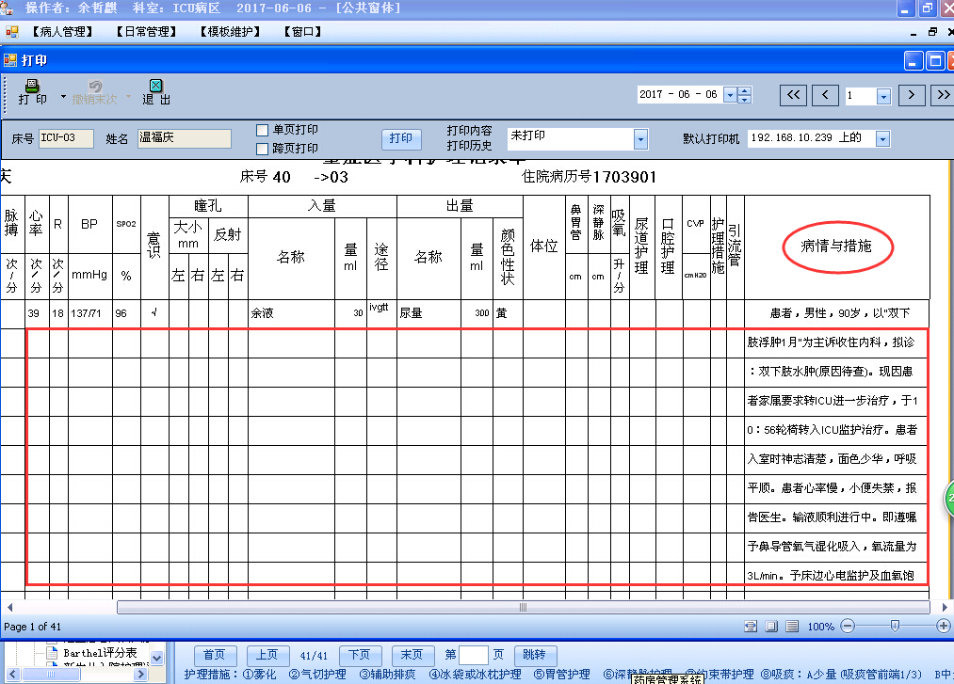Click the application icon left of 病人管理

(11, 32)
